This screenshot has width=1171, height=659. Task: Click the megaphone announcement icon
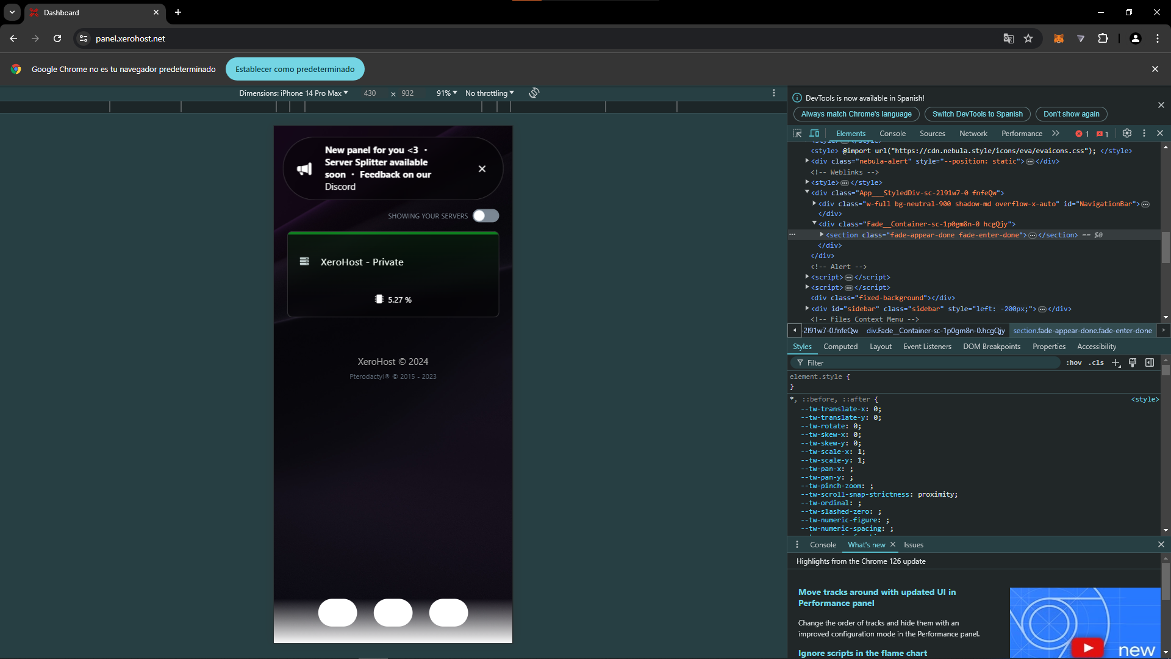tap(304, 169)
